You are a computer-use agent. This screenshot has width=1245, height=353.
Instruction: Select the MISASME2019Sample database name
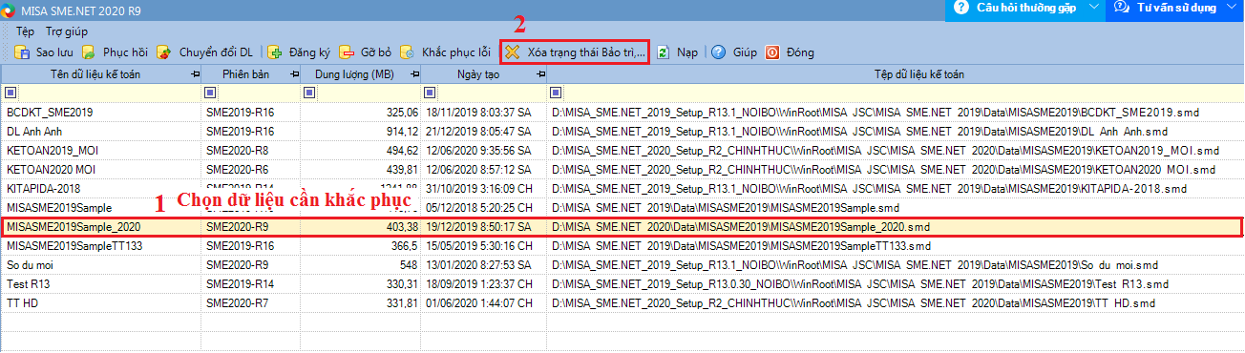pos(59,207)
